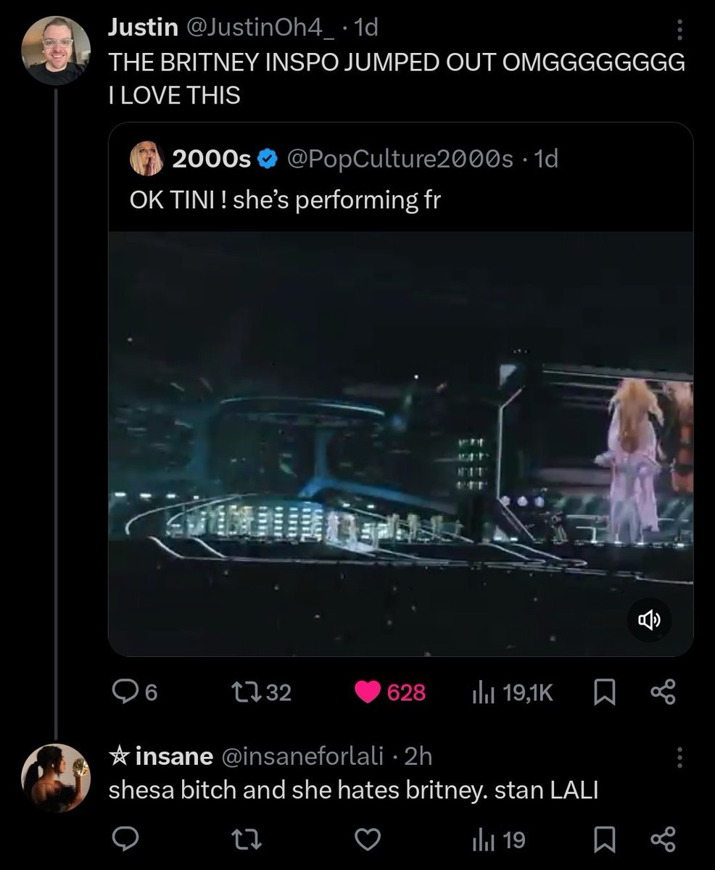Reply to insane's tweet

[x=130, y=840]
